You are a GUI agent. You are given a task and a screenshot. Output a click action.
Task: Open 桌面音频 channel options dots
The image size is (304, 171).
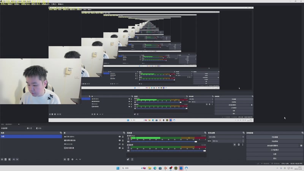[128, 147]
